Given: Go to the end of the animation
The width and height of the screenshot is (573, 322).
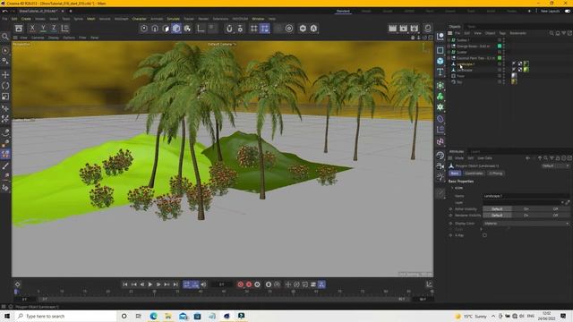Looking at the screenshot, I should click(175, 284).
